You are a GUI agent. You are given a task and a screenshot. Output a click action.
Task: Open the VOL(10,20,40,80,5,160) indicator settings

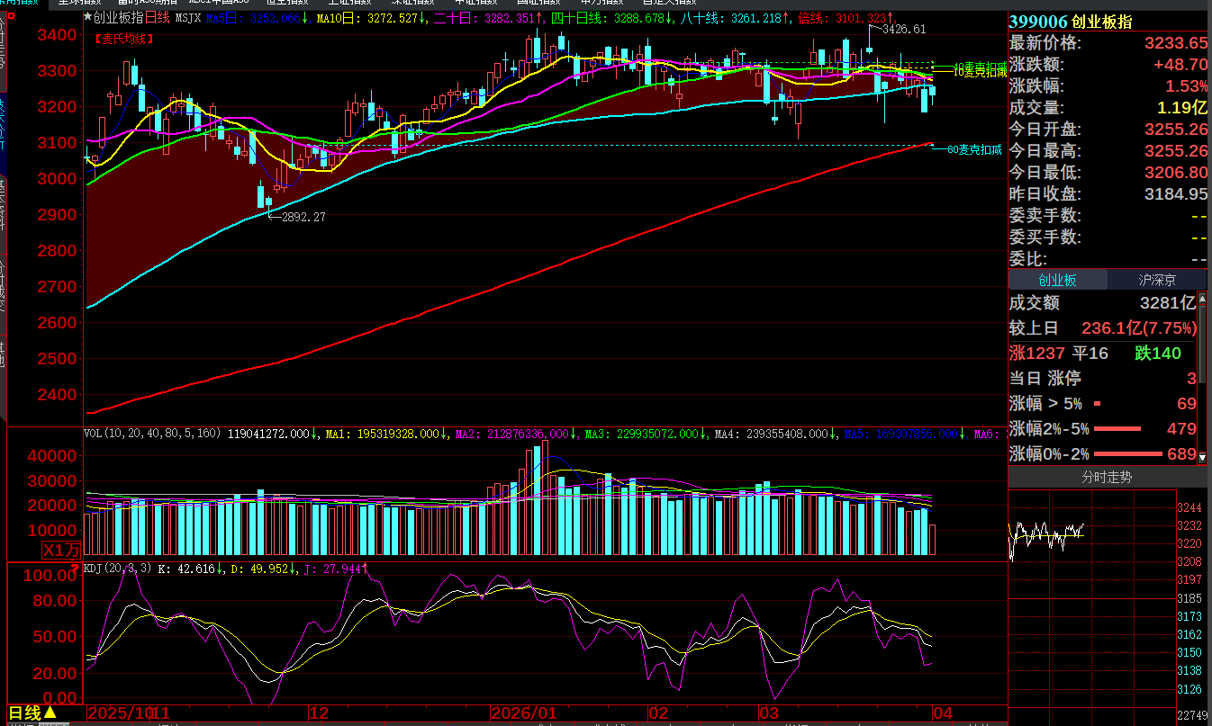coord(152,434)
